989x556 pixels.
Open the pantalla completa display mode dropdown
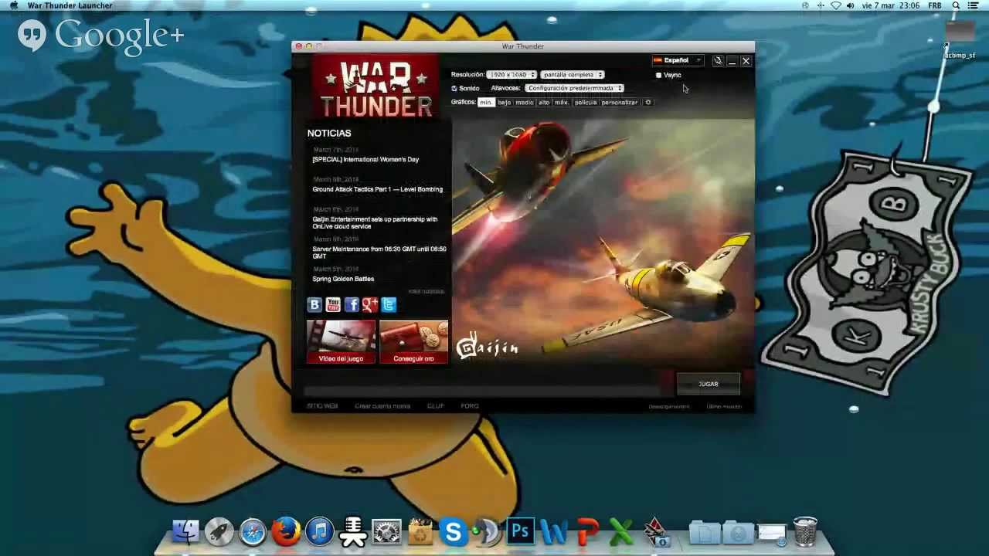pos(573,74)
